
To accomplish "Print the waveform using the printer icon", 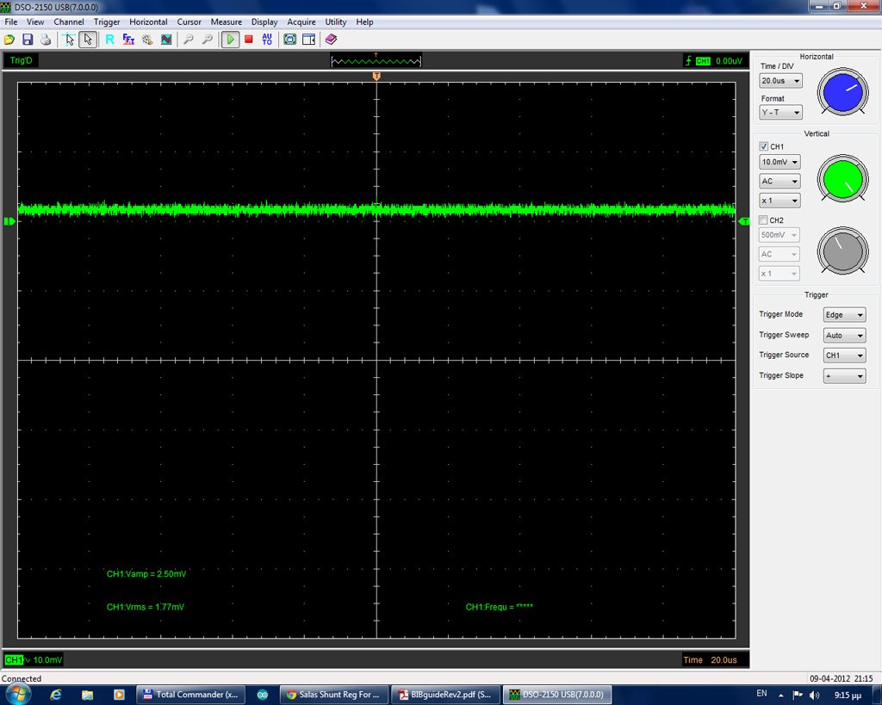I will [x=44, y=40].
